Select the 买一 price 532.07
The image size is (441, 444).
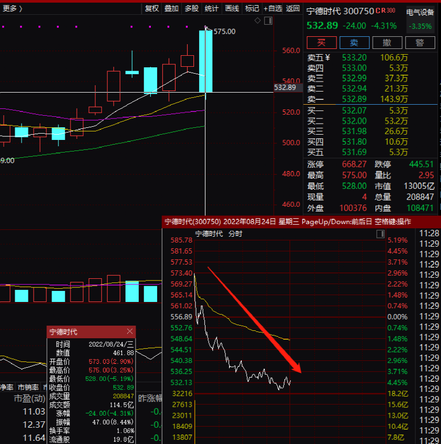point(354,110)
